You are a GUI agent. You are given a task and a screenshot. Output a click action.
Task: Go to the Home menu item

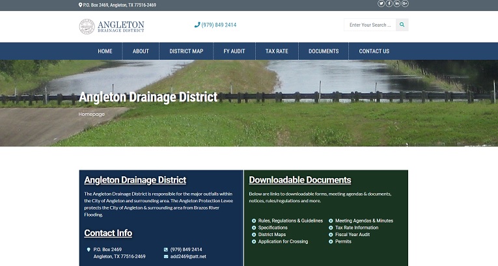point(105,51)
